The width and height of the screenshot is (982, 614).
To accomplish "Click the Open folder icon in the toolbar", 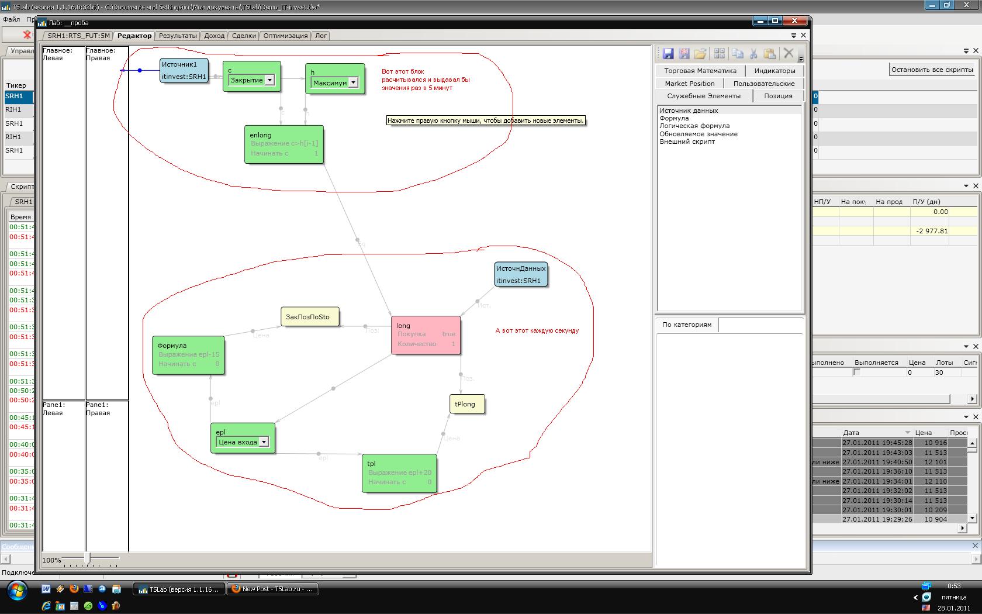I will pos(700,54).
